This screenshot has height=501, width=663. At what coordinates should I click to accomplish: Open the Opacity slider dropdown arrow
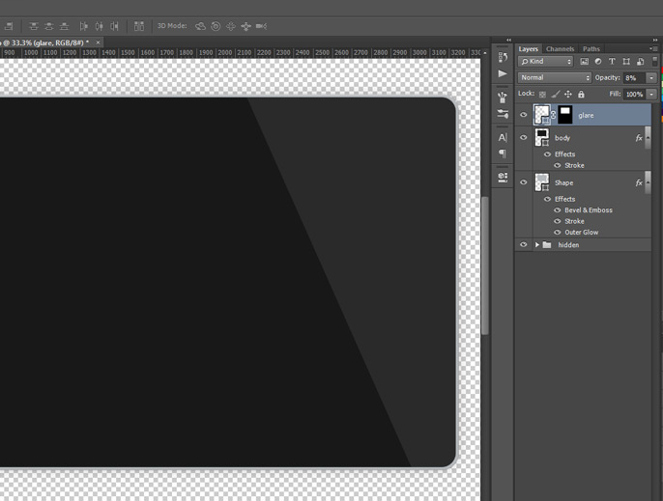pos(651,78)
